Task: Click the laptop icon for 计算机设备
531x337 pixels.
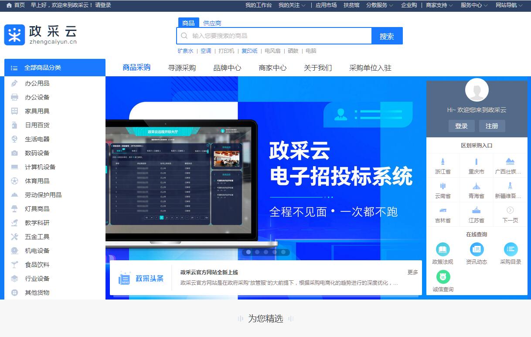Action: (x=14, y=167)
